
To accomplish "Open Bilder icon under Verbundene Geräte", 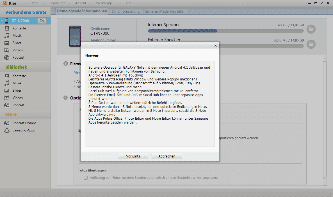I will click(x=7, y=43).
